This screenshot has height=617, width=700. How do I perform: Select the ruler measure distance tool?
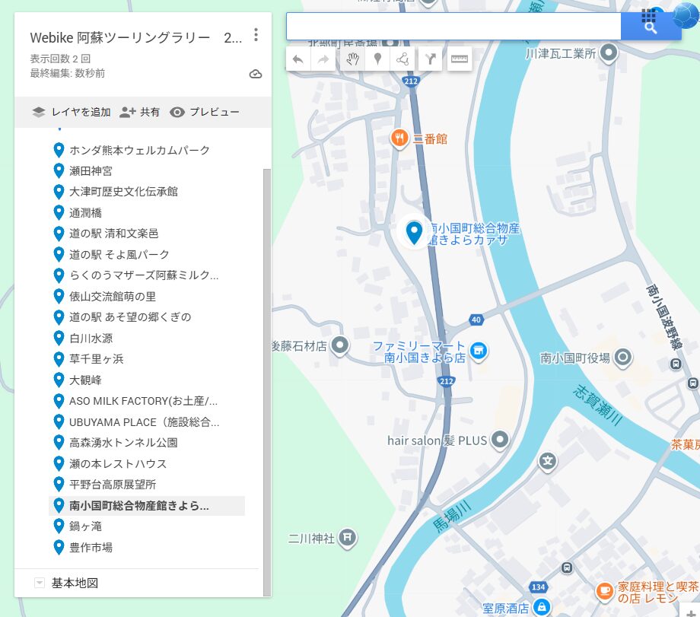click(458, 59)
